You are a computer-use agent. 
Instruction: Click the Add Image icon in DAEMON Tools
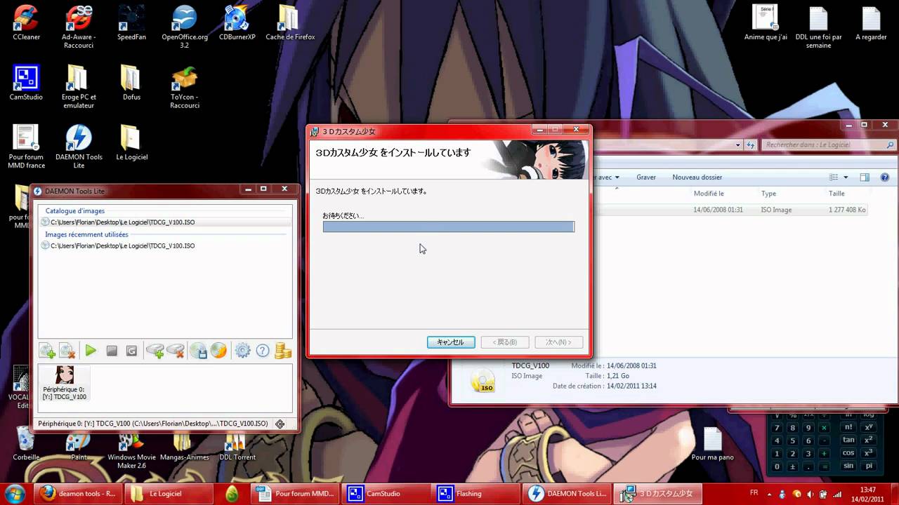point(48,351)
